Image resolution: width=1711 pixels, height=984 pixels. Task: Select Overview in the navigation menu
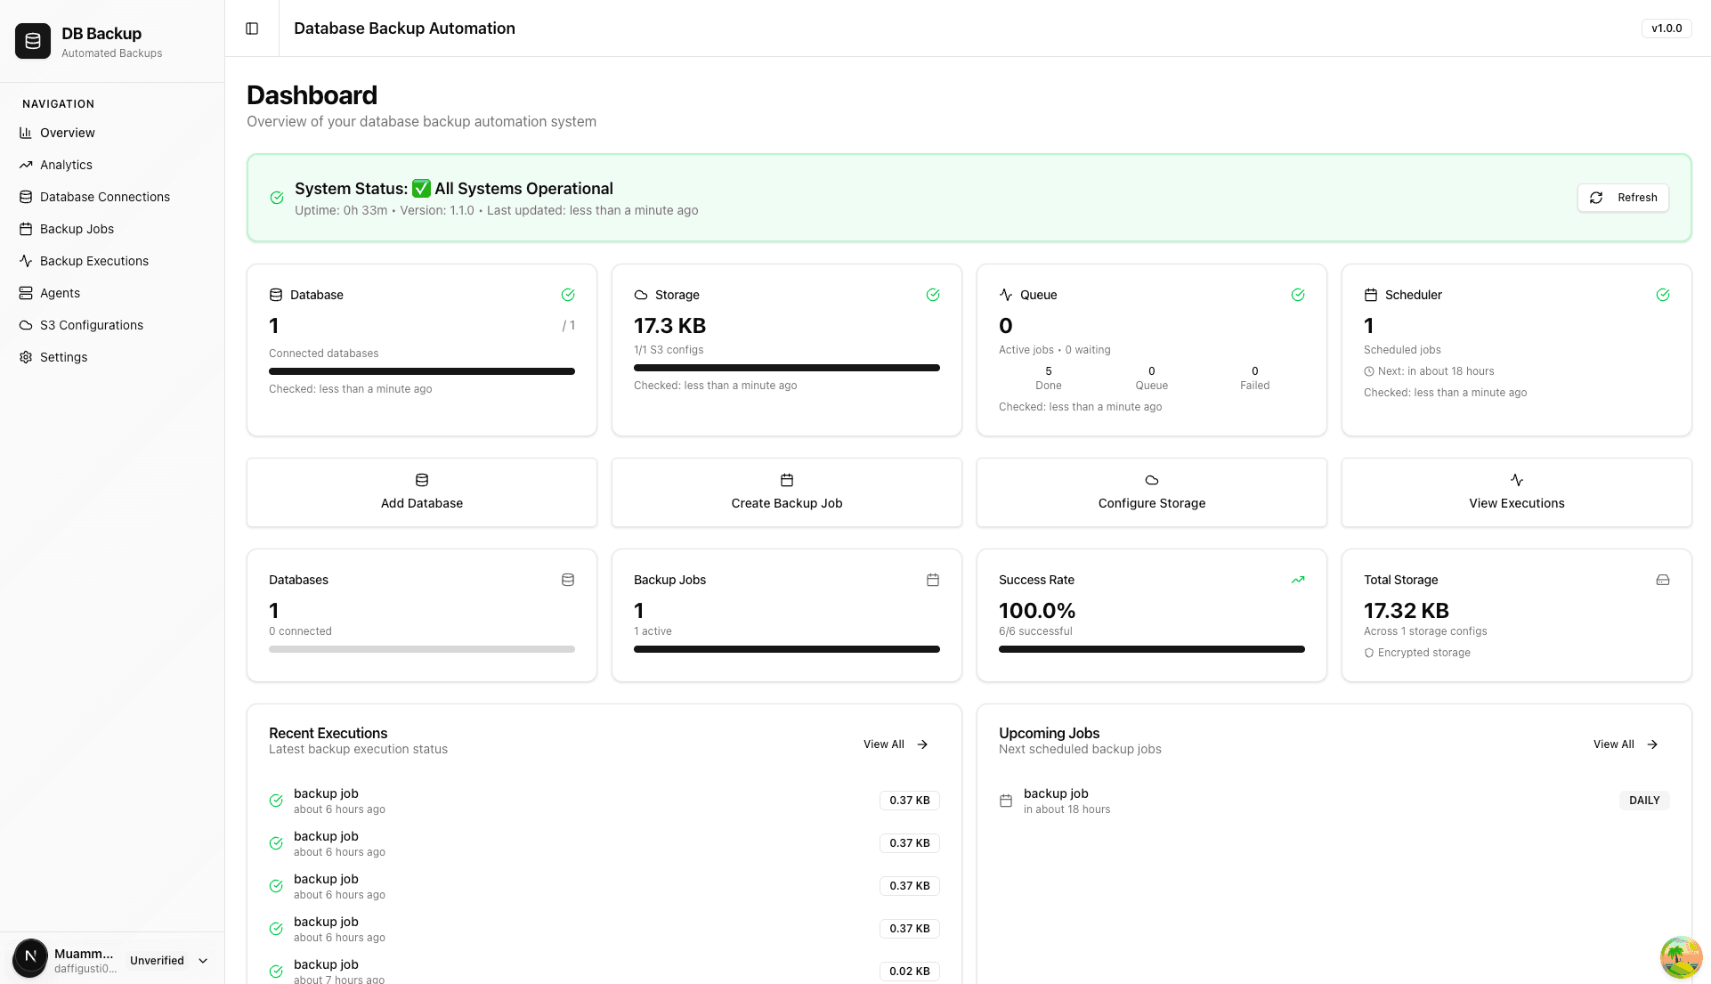(x=67, y=133)
